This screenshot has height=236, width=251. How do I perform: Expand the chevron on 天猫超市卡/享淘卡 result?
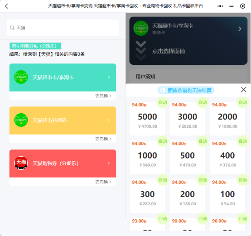109,77
